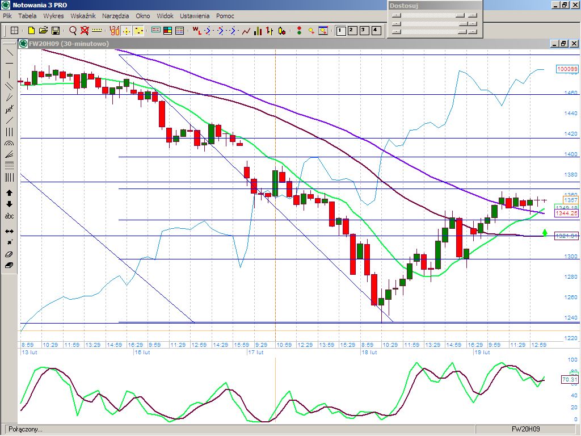Select the horizontal retracement levels tool
Viewport: 581px width, 436px height.
(x=9, y=166)
